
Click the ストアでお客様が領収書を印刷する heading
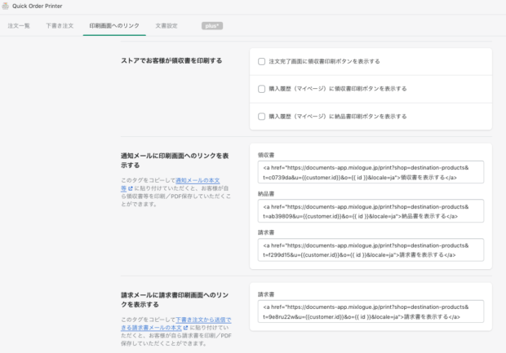pyautogui.click(x=171, y=61)
